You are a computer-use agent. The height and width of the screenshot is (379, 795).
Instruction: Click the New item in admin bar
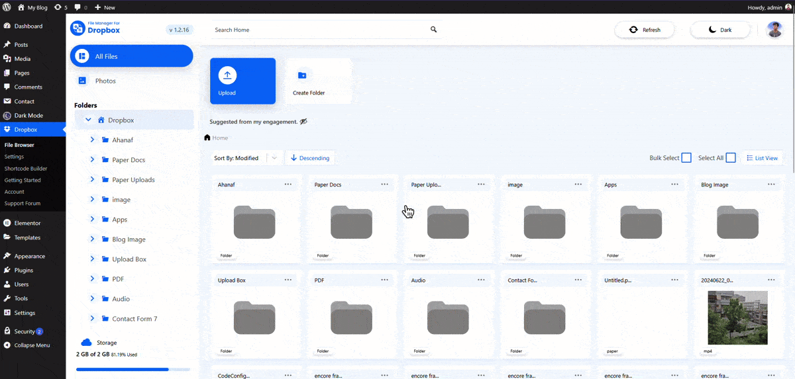(105, 7)
